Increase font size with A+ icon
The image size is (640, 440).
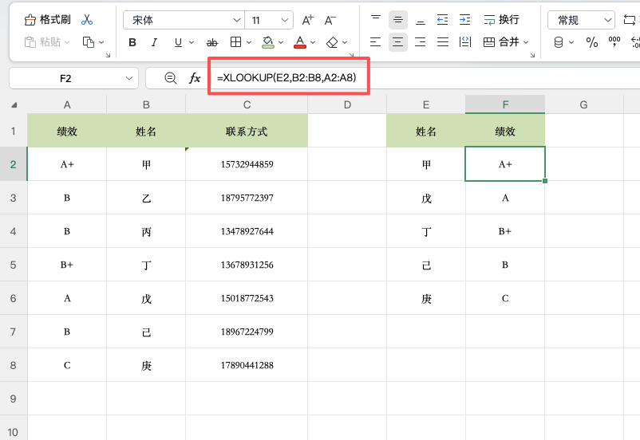(308, 20)
